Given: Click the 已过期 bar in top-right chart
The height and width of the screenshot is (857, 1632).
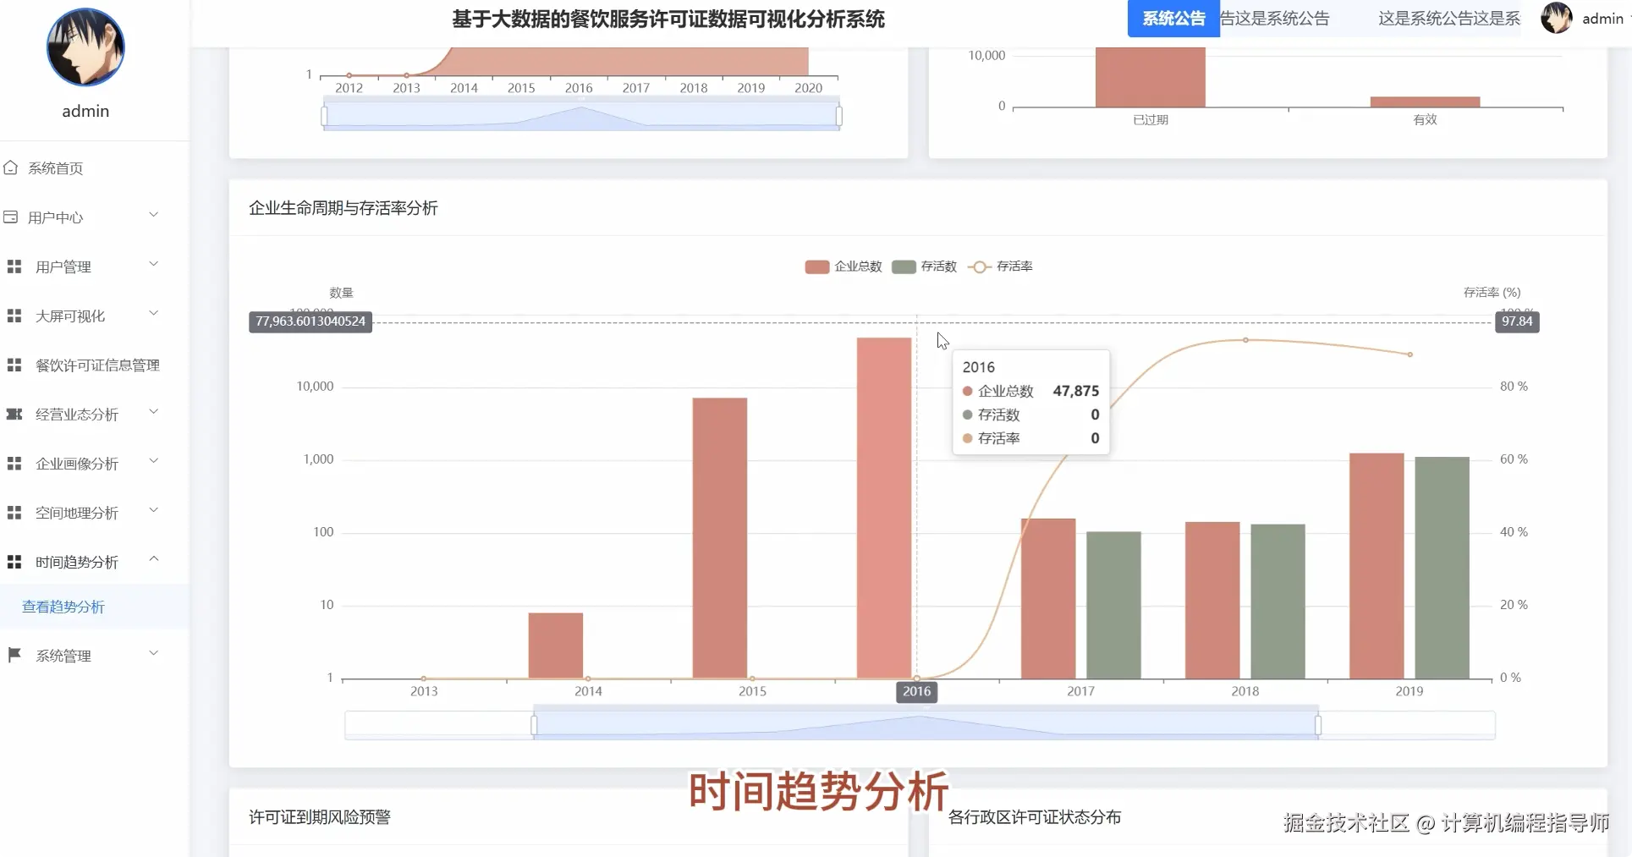Looking at the screenshot, I should pyautogui.click(x=1151, y=77).
